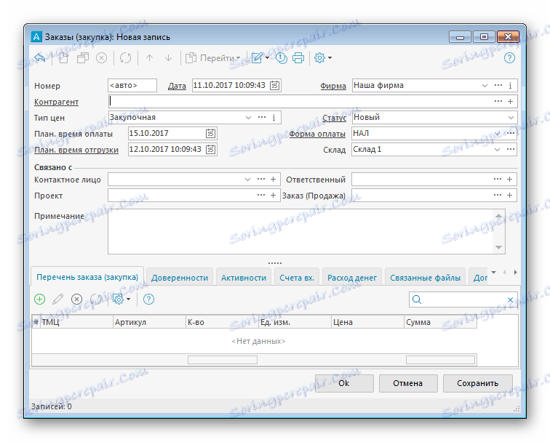Click ellipsis next to Тип цен
Screen dimensions: 550x442
[x=262, y=118]
